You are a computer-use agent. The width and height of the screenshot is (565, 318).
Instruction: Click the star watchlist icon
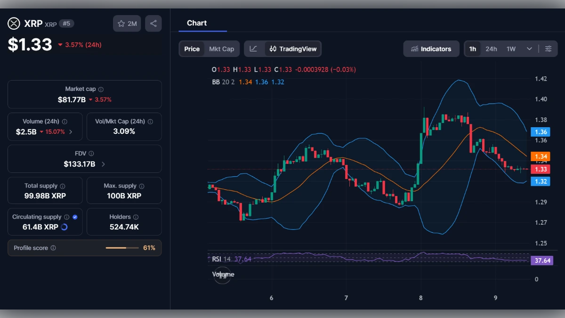pos(121,23)
